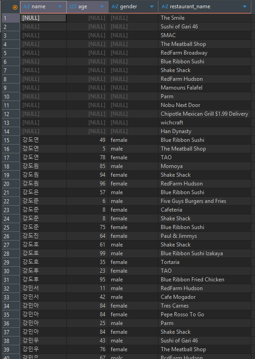Screen dimensions: 255x359
Task: Click the numeric 123 type icon beside age
Action: [x=73, y=6]
